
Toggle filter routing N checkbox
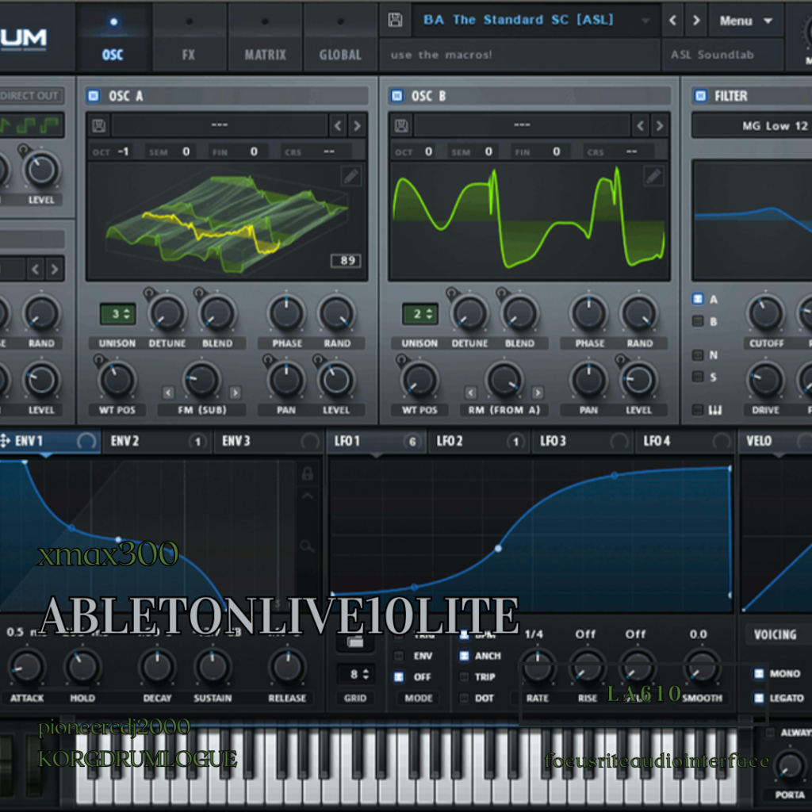click(698, 354)
